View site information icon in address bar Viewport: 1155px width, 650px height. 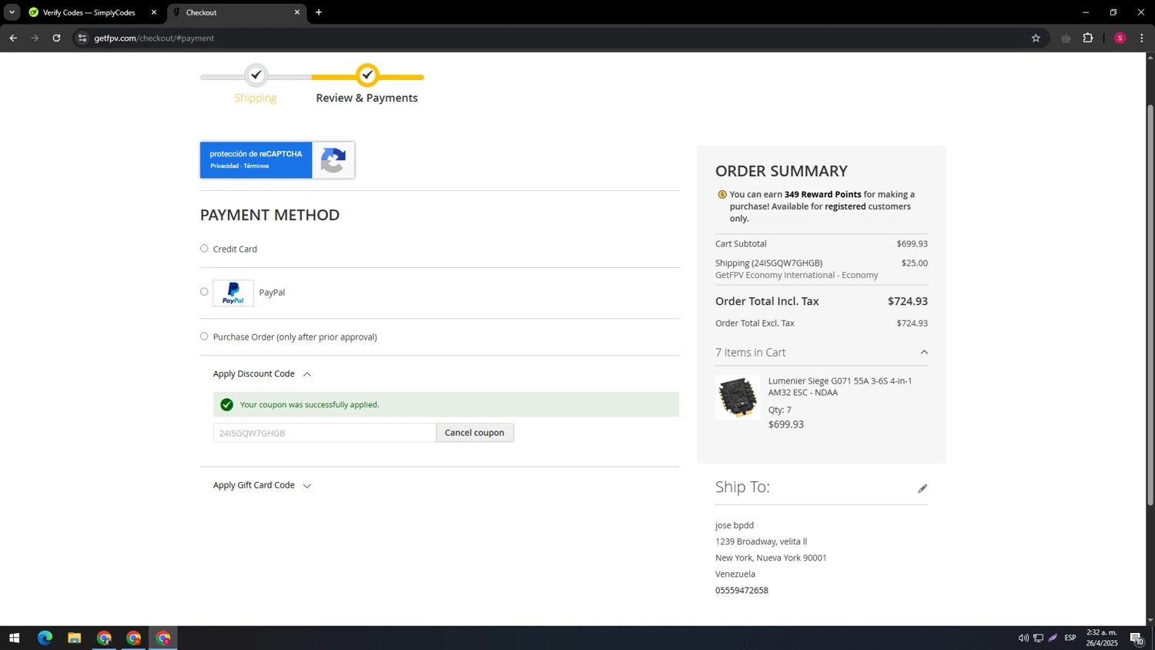(82, 38)
